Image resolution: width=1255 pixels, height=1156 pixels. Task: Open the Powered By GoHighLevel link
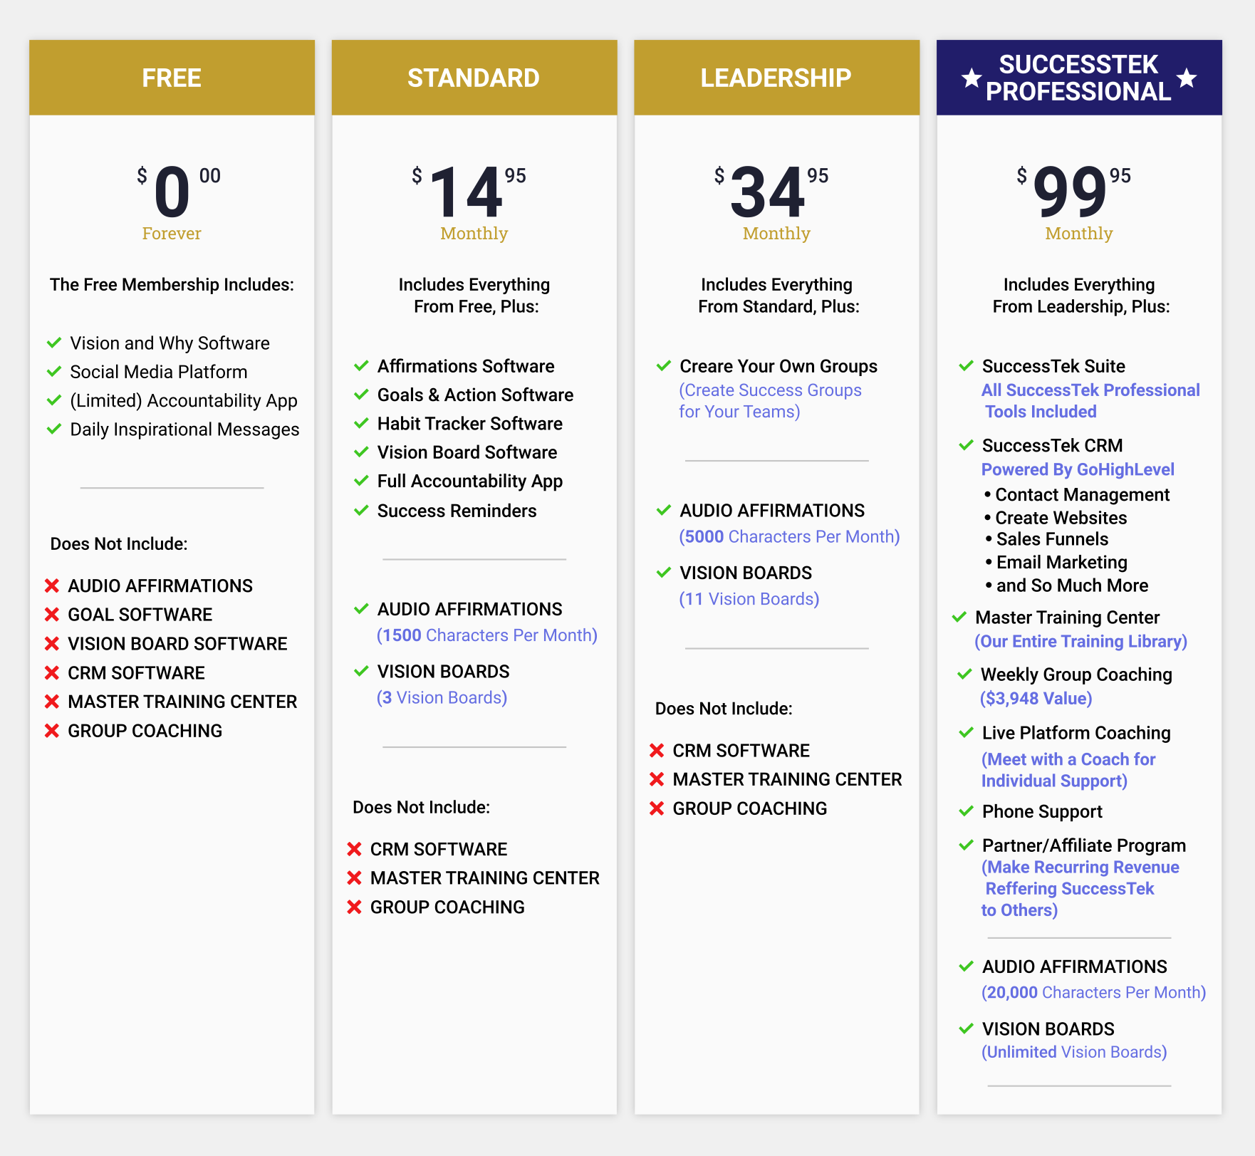point(1077,469)
